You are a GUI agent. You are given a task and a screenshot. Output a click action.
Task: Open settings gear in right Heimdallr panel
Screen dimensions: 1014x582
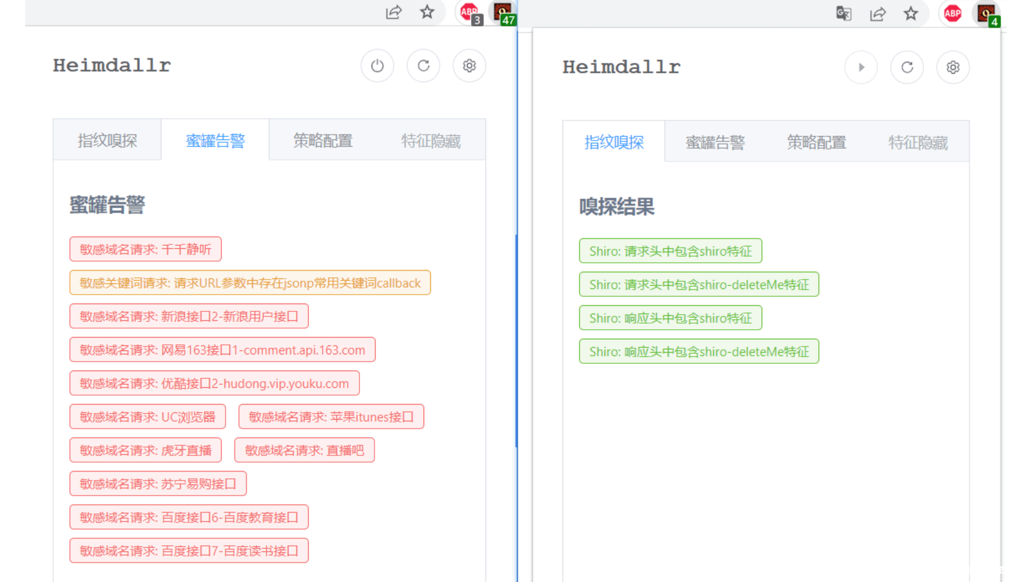coord(953,68)
